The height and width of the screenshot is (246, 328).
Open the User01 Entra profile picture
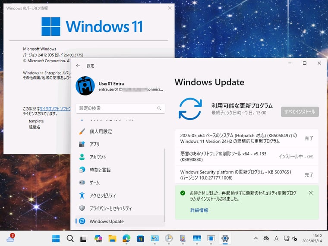(85, 86)
